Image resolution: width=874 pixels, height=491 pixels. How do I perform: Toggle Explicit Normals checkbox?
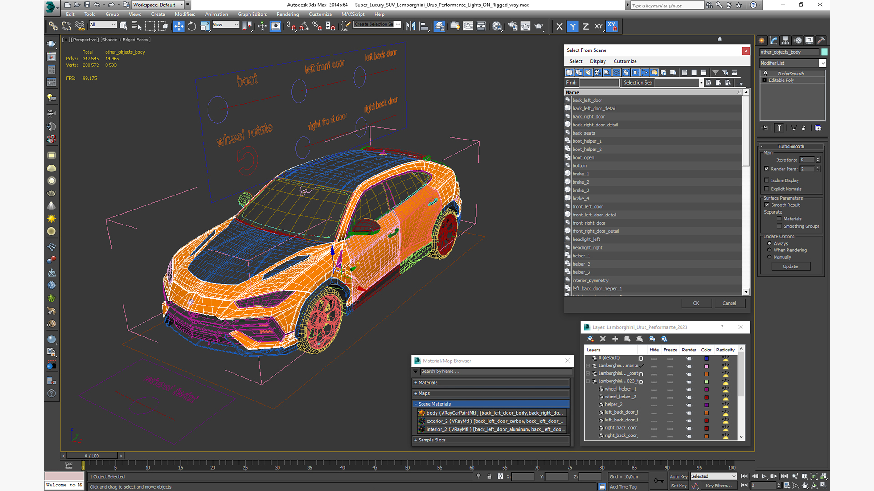point(767,189)
